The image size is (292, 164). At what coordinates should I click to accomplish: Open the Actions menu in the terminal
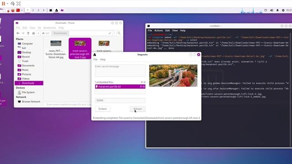[158, 31]
